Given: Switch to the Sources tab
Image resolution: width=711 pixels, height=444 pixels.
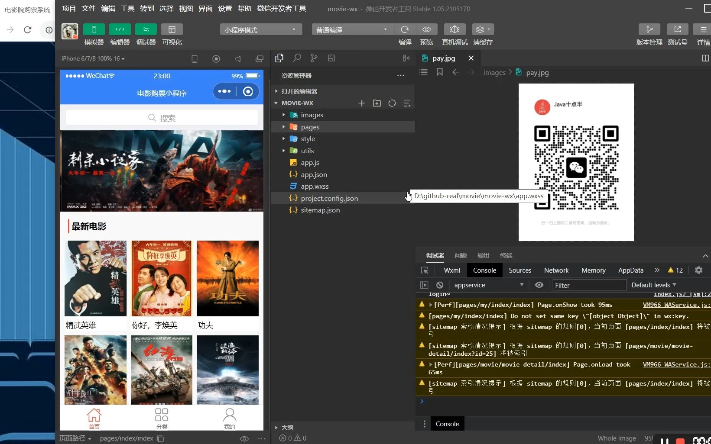Looking at the screenshot, I should (x=520, y=270).
